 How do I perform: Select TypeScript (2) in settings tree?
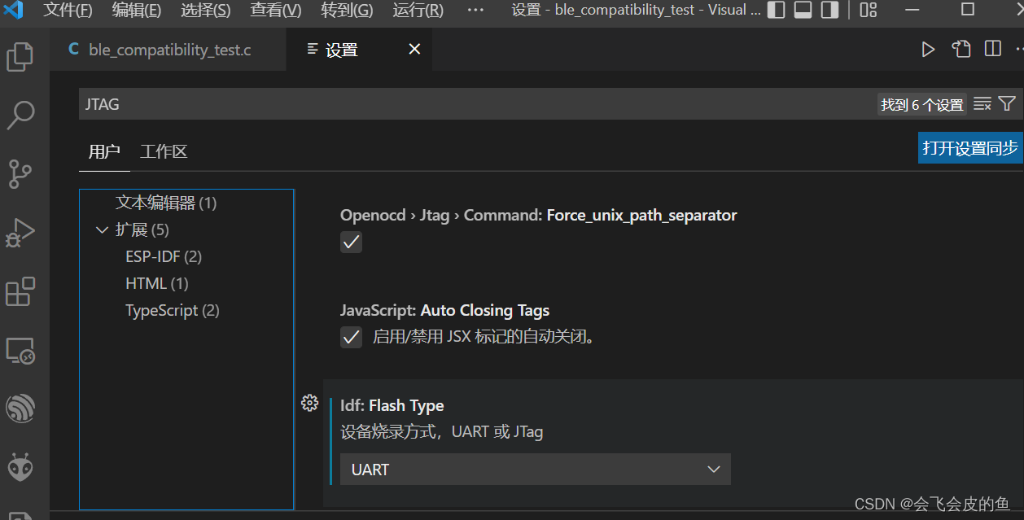pyautogui.click(x=173, y=311)
